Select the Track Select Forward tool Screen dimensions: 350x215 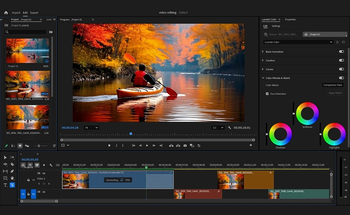tap(12, 157)
